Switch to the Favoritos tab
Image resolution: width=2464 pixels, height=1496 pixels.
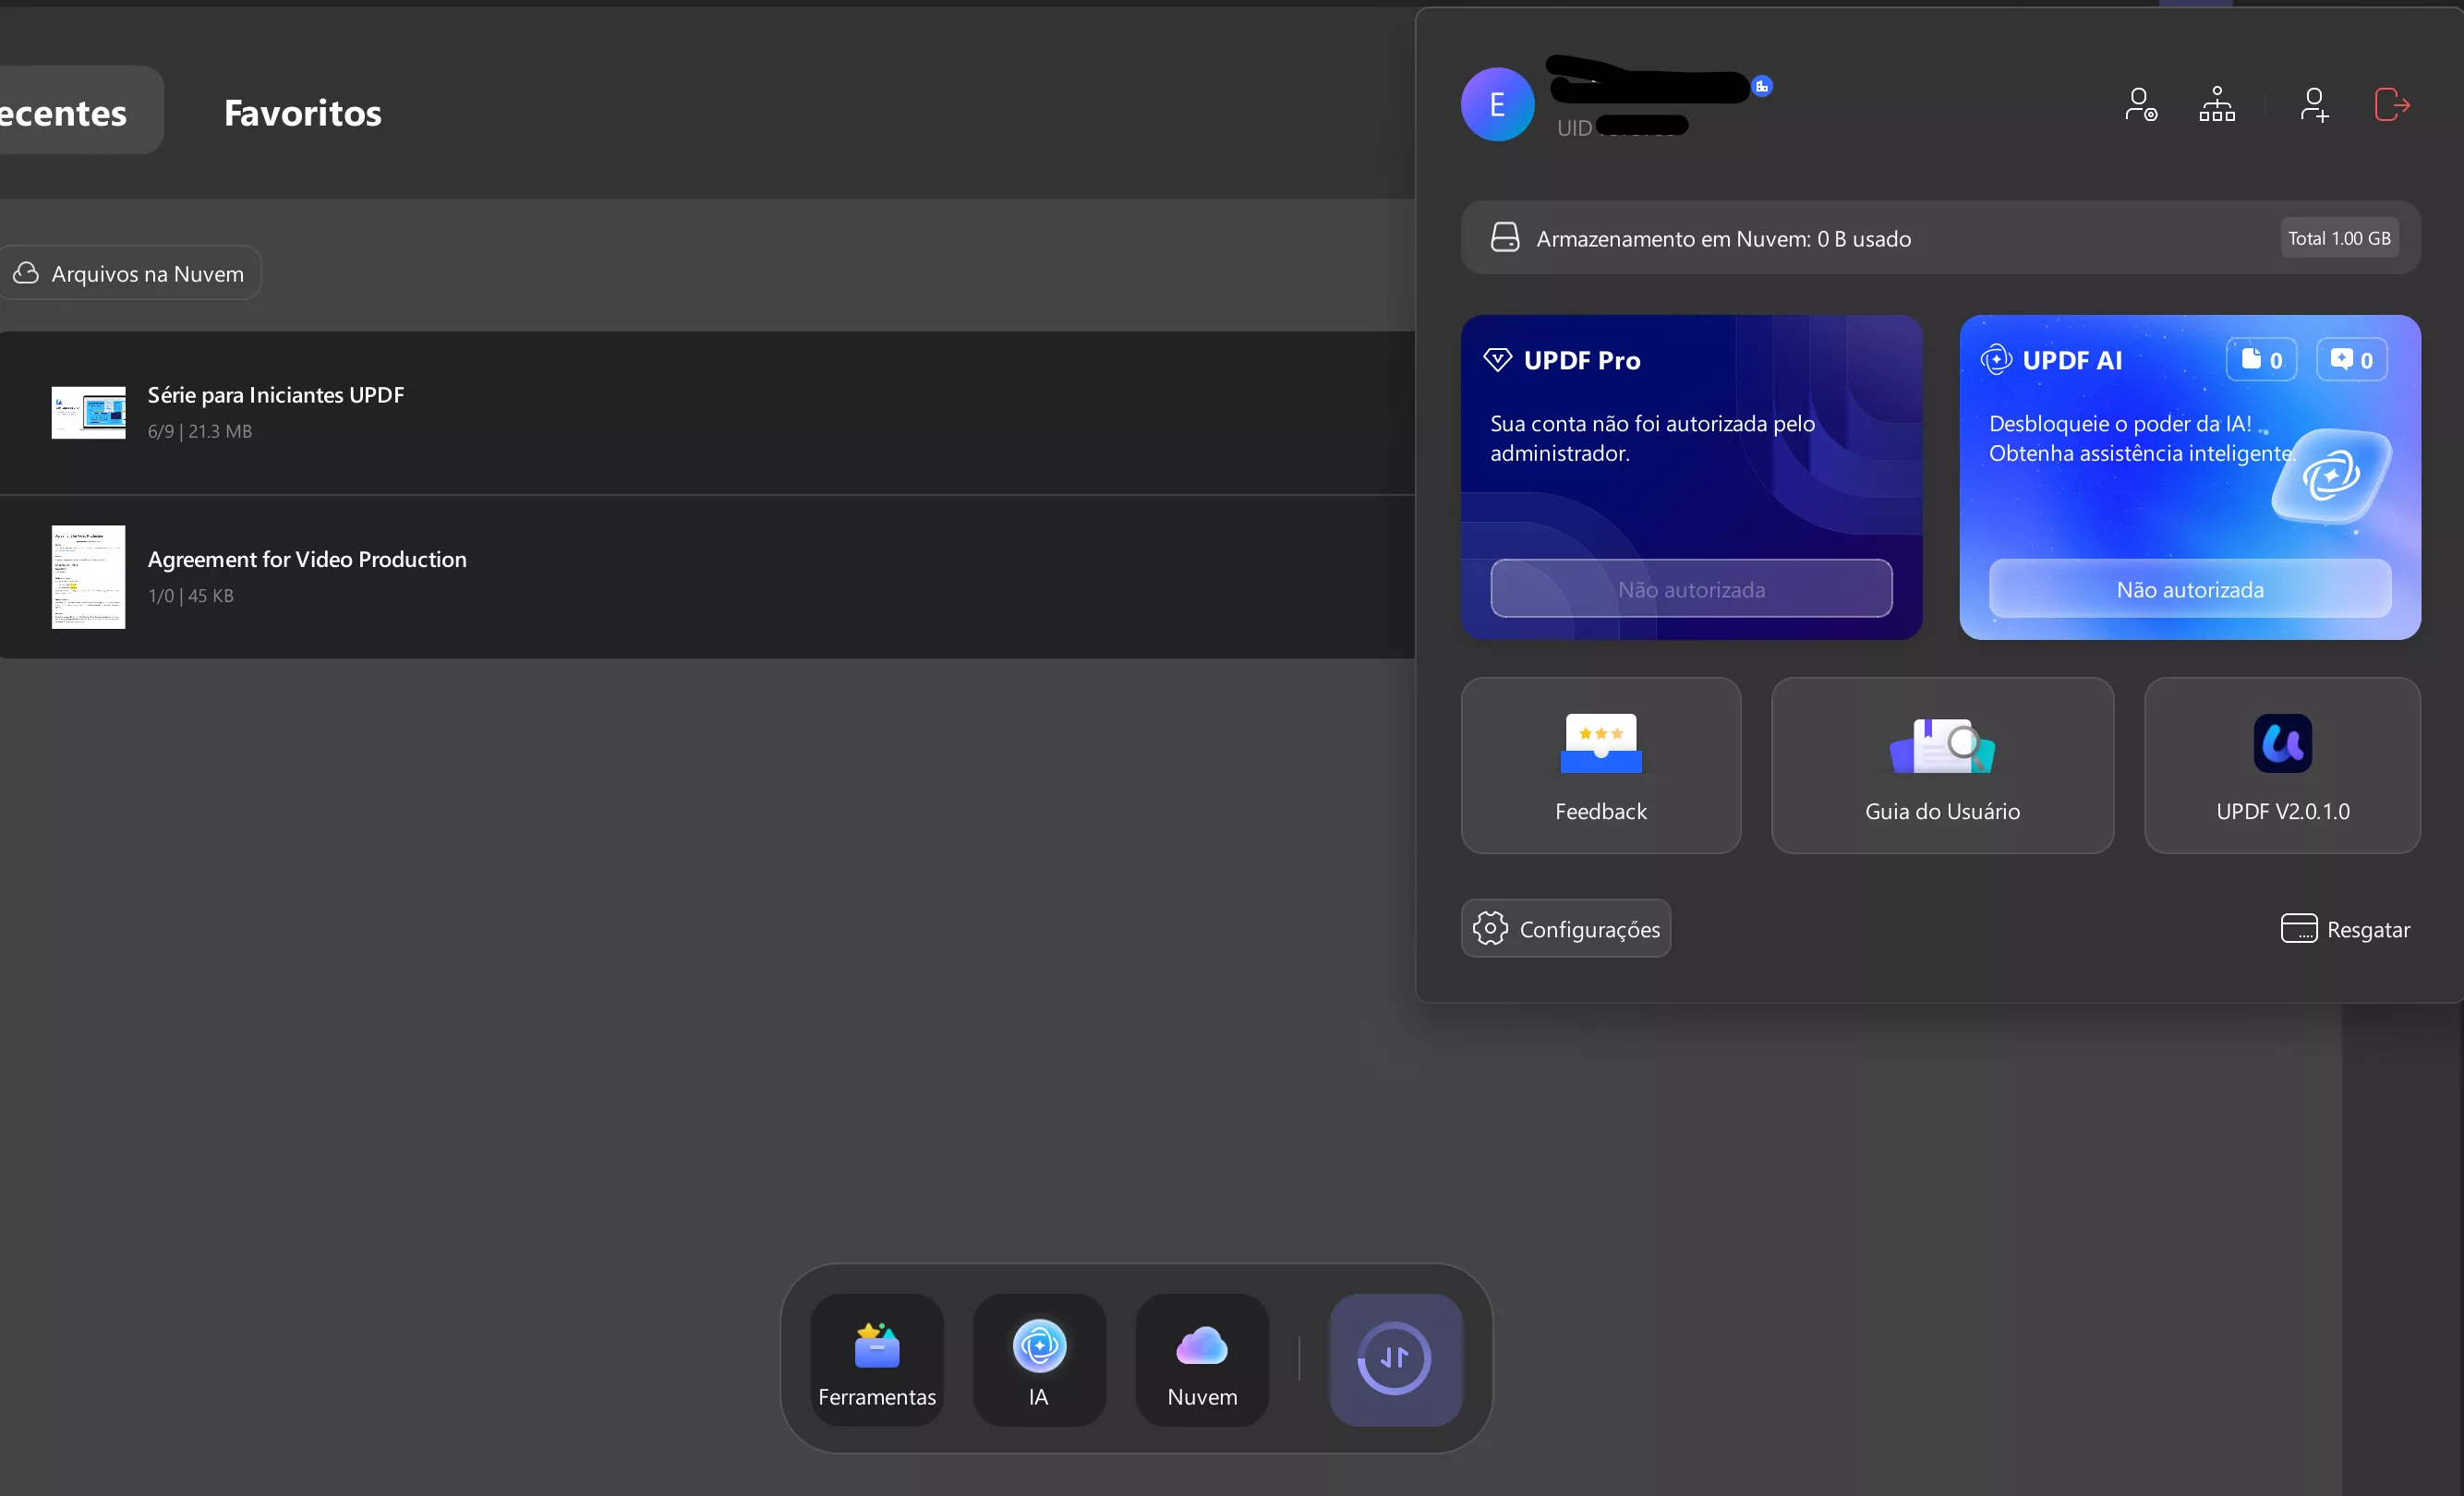point(303,112)
